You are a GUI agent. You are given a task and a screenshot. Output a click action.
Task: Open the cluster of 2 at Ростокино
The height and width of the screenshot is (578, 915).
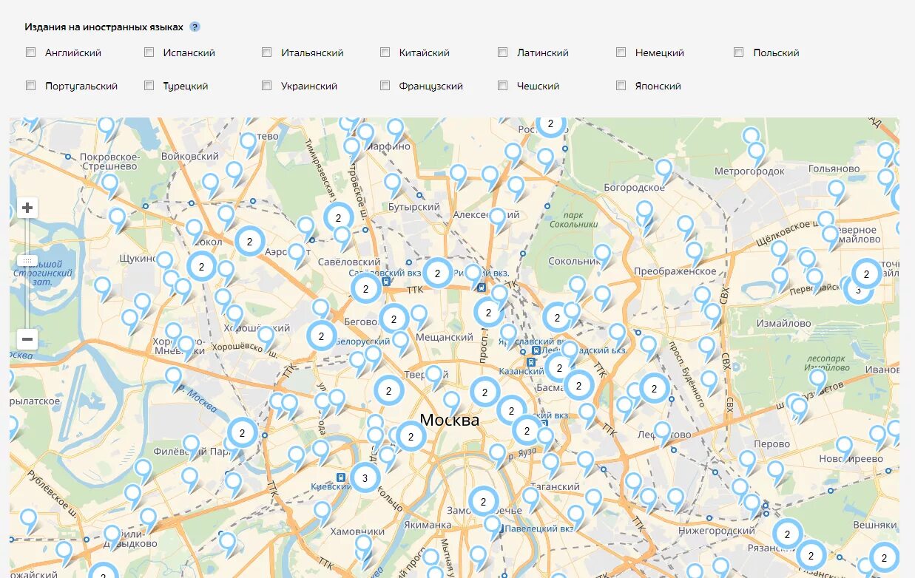coord(550,125)
